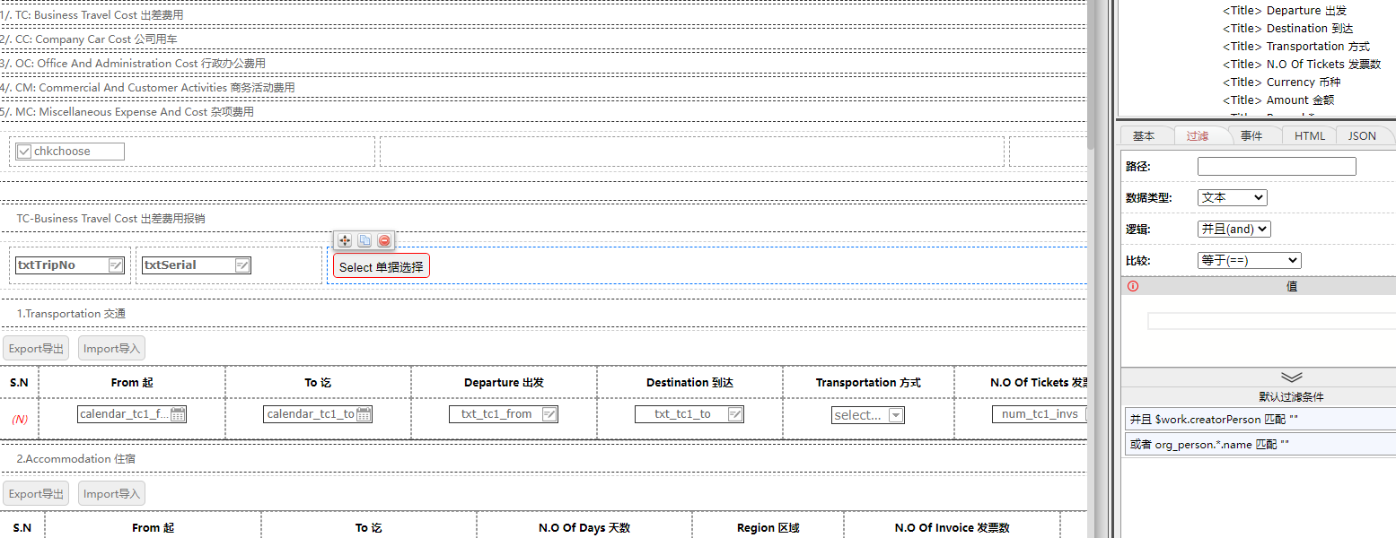Click TC-Business Travel Cost 出差费用报销 heading
Screen dimensions: 1396x538
point(110,219)
